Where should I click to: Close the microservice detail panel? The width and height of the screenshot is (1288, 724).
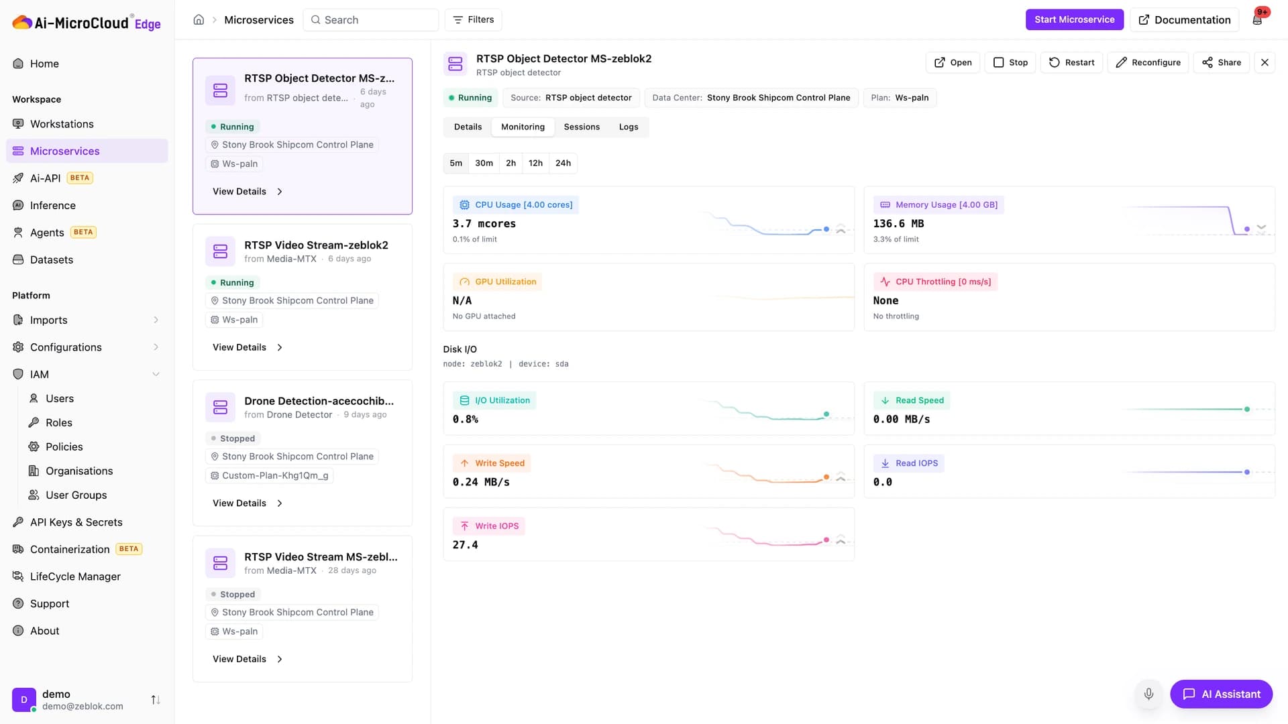point(1265,62)
